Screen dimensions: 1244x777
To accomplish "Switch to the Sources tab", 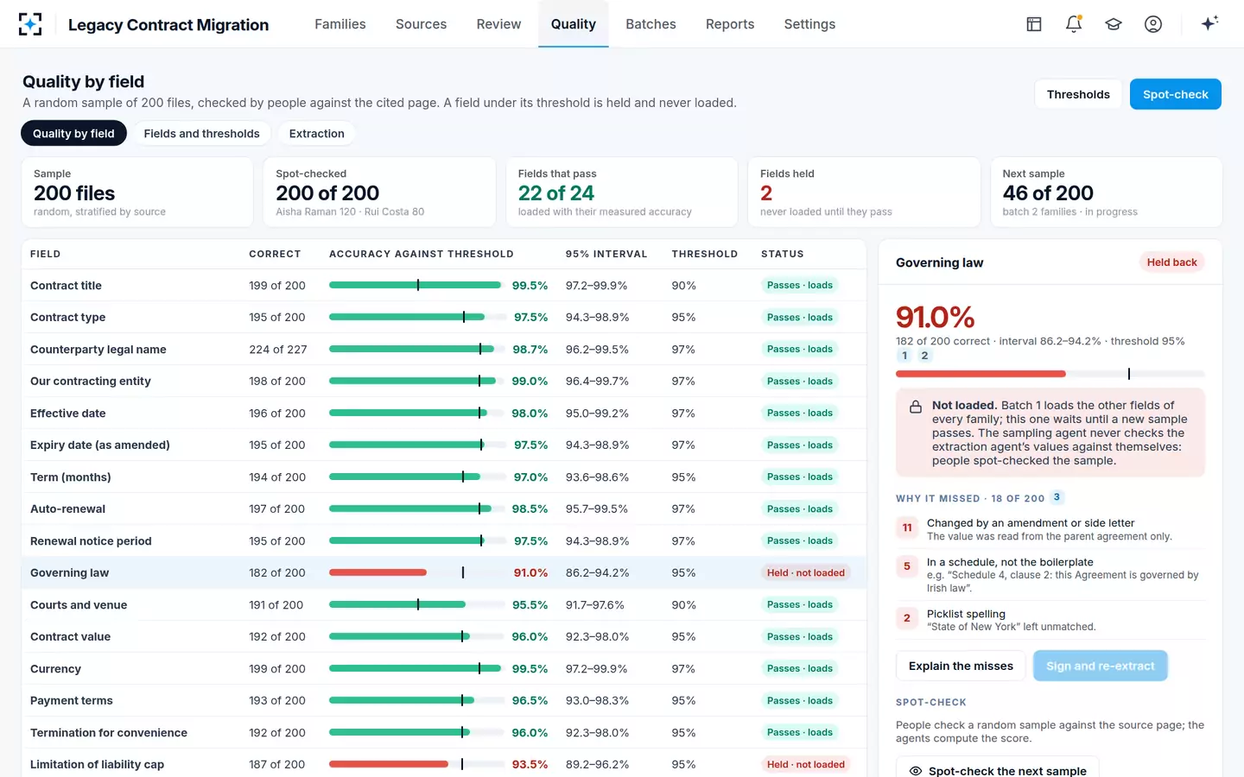I will [x=421, y=24].
